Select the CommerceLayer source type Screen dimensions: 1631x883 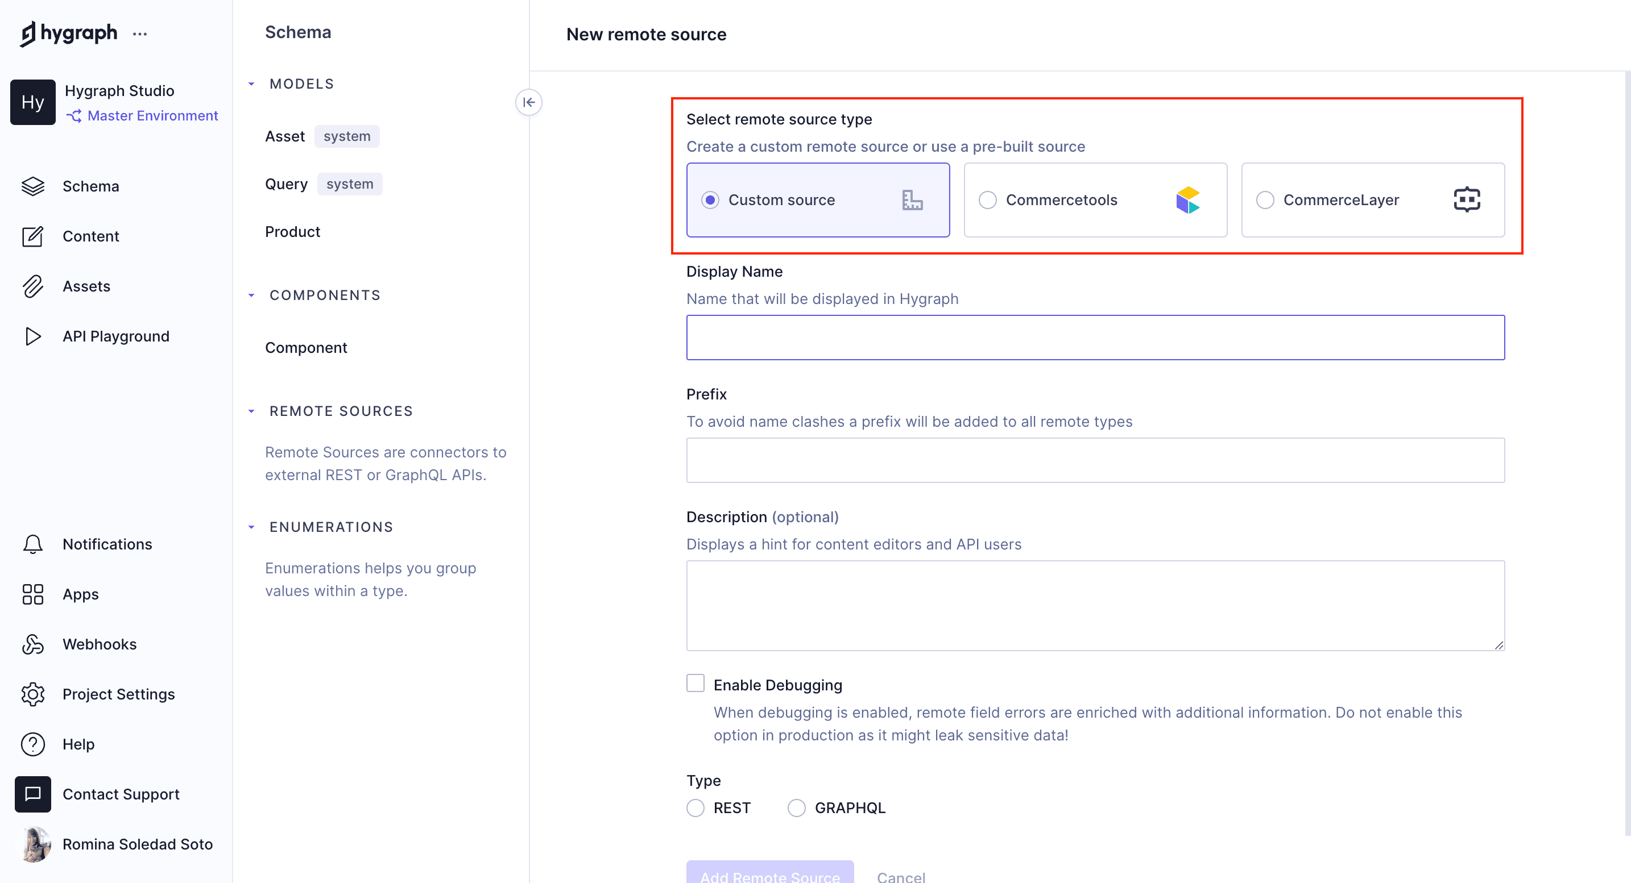click(x=1264, y=200)
